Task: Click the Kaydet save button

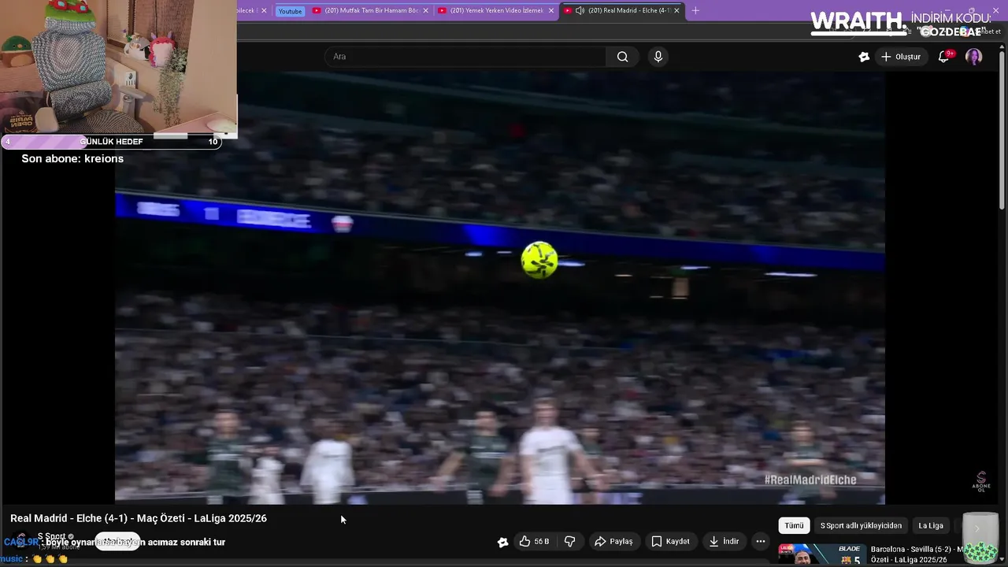Action: pyautogui.click(x=670, y=541)
